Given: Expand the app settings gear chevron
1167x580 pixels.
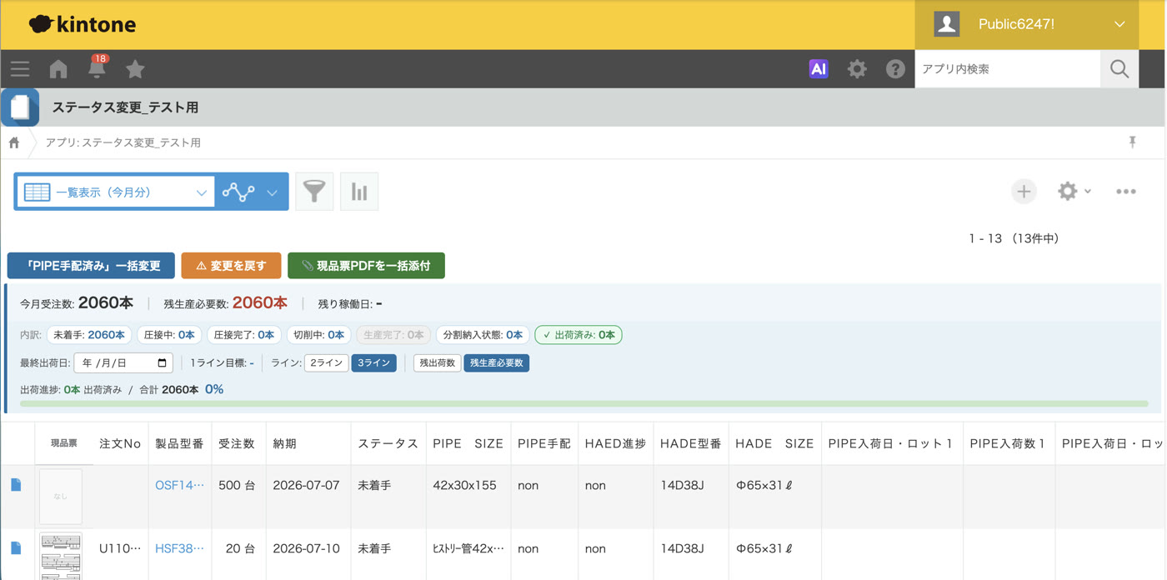Looking at the screenshot, I should click(x=1088, y=192).
